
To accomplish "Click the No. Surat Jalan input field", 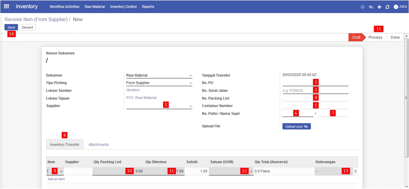I will [x=315, y=90].
